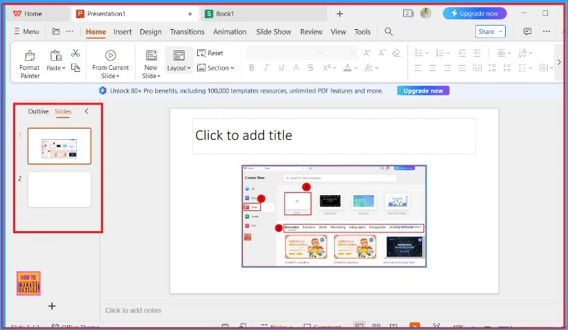This screenshot has width=568, height=330.
Task: Click the bullet list icon
Action: [x=419, y=53]
